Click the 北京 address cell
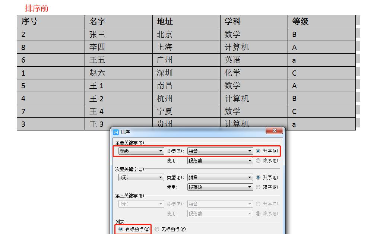 [x=186, y=35]
